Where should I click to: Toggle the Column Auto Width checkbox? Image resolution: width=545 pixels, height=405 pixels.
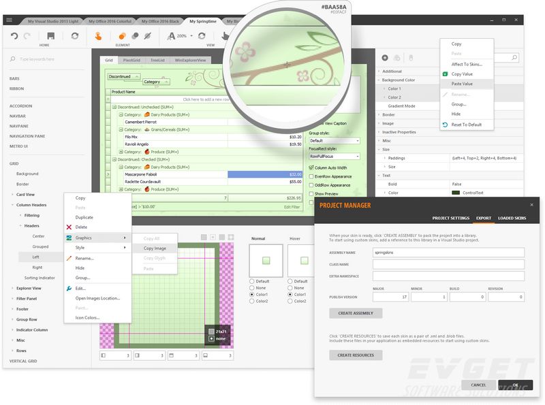(311, 167)
